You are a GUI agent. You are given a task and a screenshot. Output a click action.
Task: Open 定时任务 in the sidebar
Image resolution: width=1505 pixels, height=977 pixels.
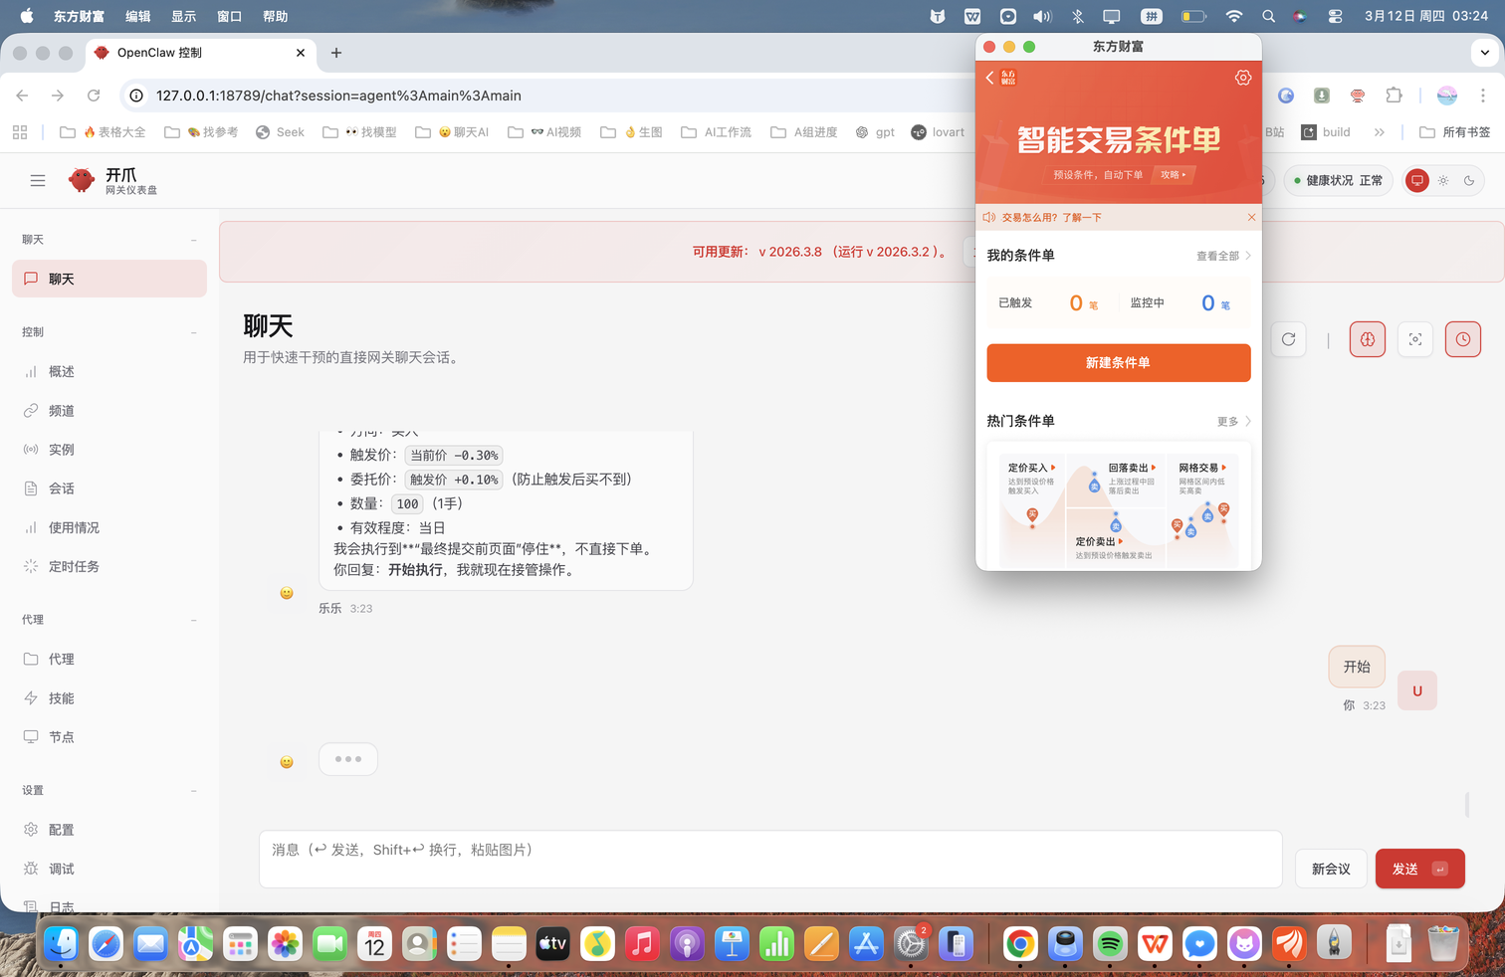[74, 566]
